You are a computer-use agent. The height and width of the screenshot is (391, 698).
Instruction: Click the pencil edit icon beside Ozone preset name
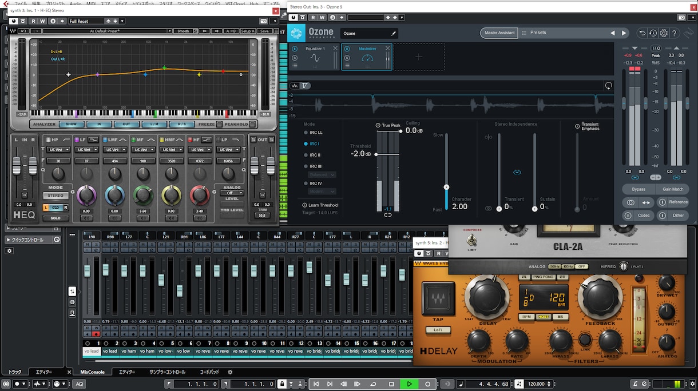tap(393, 33)
